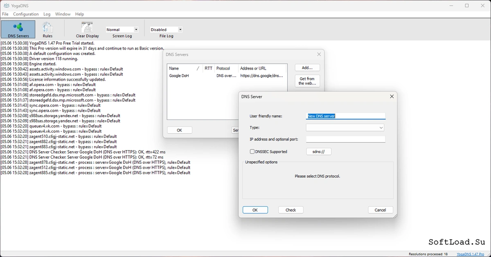Close the DNS Server dialog
The height and width of the screenshot is (257, 491).
[x=392, y=97]
